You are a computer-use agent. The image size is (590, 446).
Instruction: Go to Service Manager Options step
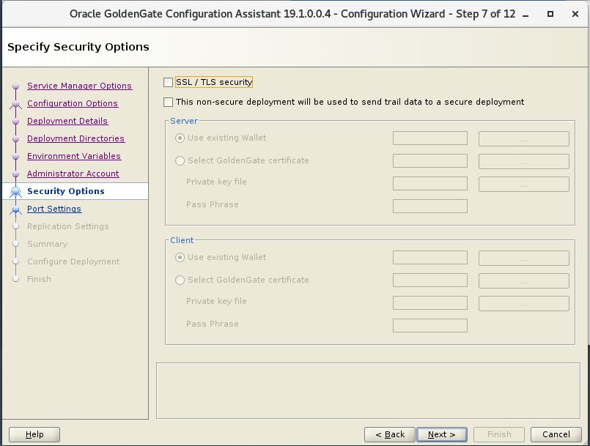click(x=79, y=86)
